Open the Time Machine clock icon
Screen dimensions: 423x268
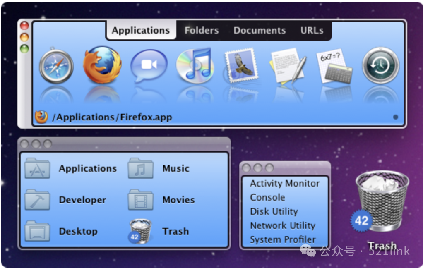tap(380, 65)
